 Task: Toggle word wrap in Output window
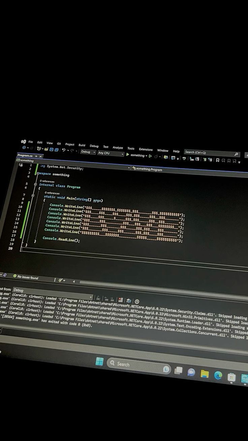click(x=129, y=300)
